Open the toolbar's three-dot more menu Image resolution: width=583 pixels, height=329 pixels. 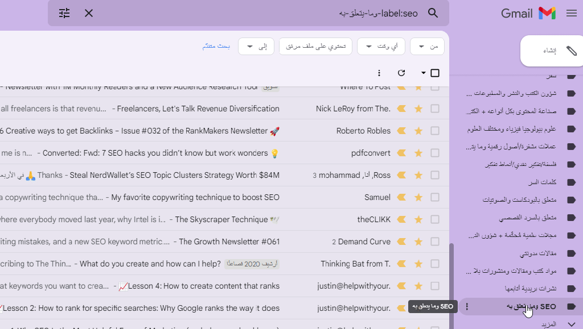point(380,73)
